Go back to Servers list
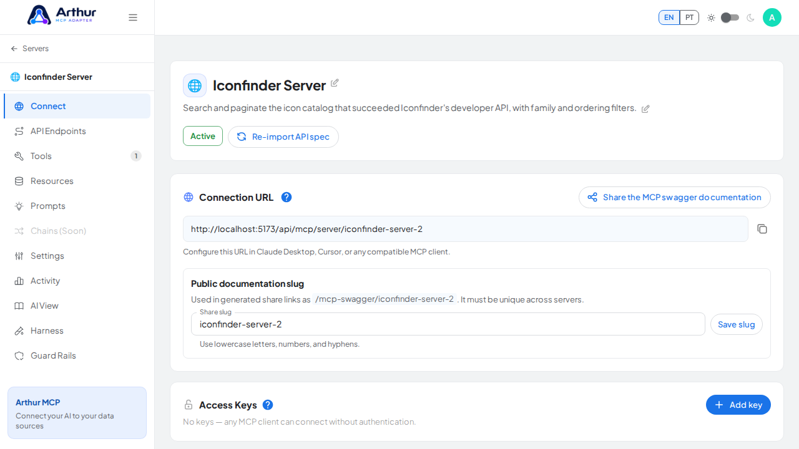 [x=29, y=49]
